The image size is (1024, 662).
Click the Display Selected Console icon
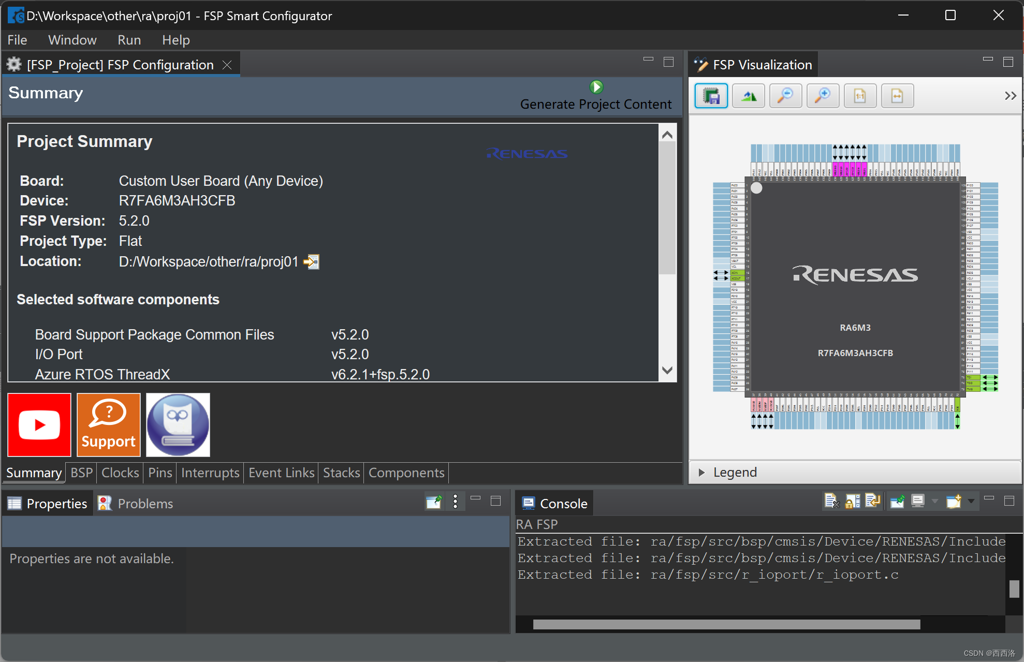(918, 501)
